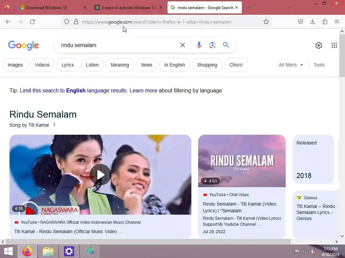Open the Google apps grid icon
Viewport: 345px width, 258px height.
tap(334, 45)
